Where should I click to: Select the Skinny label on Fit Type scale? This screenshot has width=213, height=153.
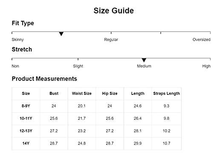click(17, 40)
